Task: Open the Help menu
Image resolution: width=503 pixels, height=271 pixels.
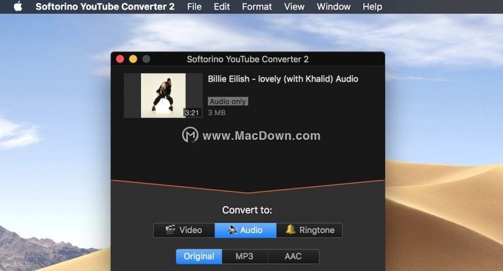Action: (x=372, y=7)
